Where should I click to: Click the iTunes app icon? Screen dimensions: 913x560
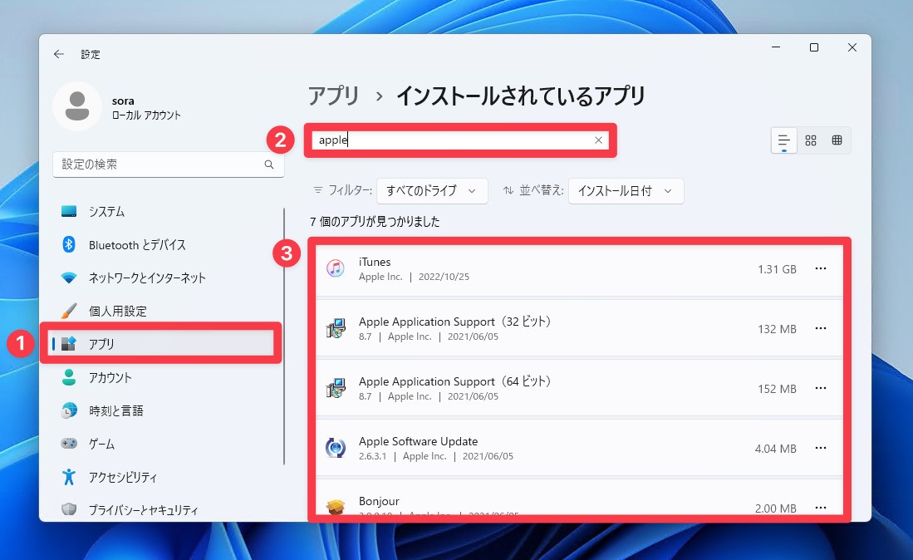336,269
